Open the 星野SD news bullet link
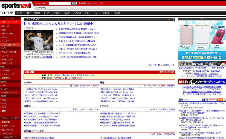Image resolution: width=226 pixels, height=139 pixels. tap(78, 29)
